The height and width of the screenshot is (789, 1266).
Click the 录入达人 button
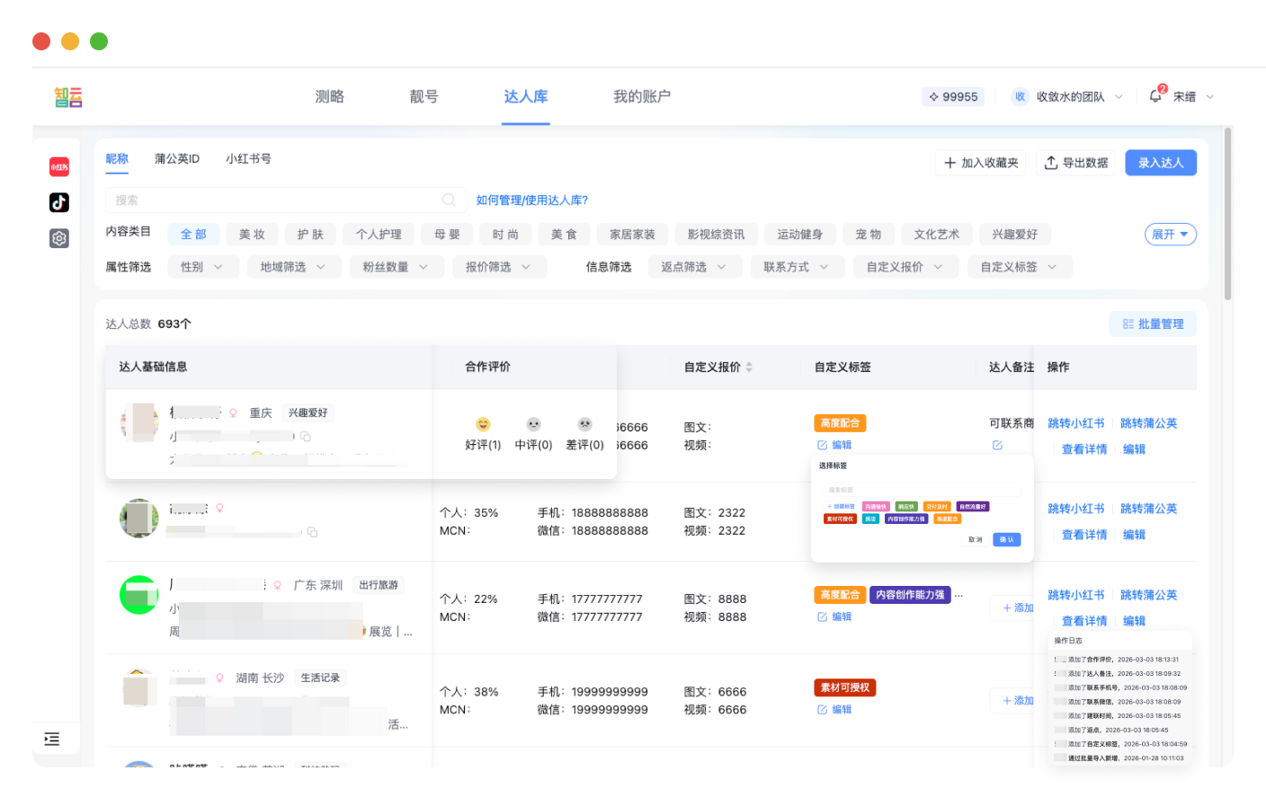pos(1160,163)
